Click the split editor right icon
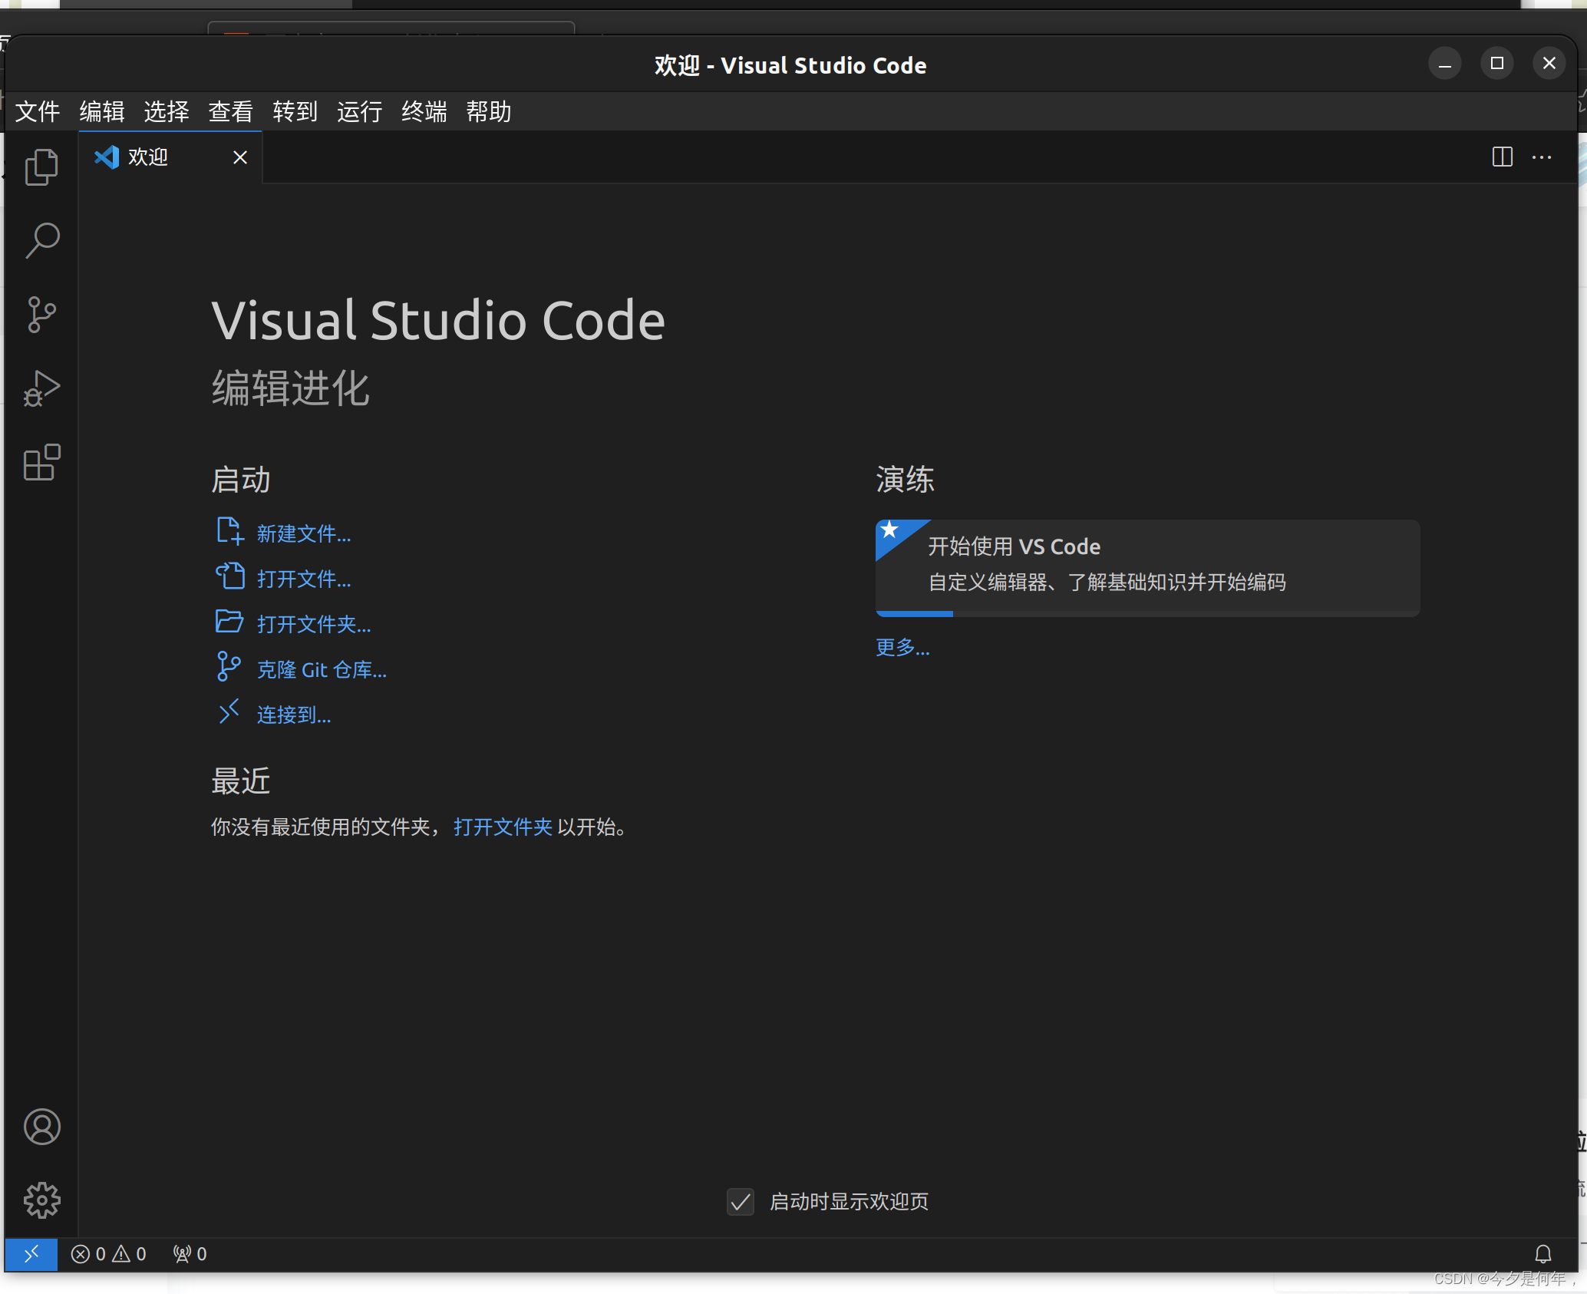 pyautogui.click(x=1502, y=157)
